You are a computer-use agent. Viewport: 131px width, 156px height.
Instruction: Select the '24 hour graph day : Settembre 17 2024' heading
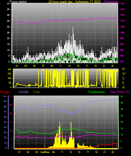tap(74, 2)
